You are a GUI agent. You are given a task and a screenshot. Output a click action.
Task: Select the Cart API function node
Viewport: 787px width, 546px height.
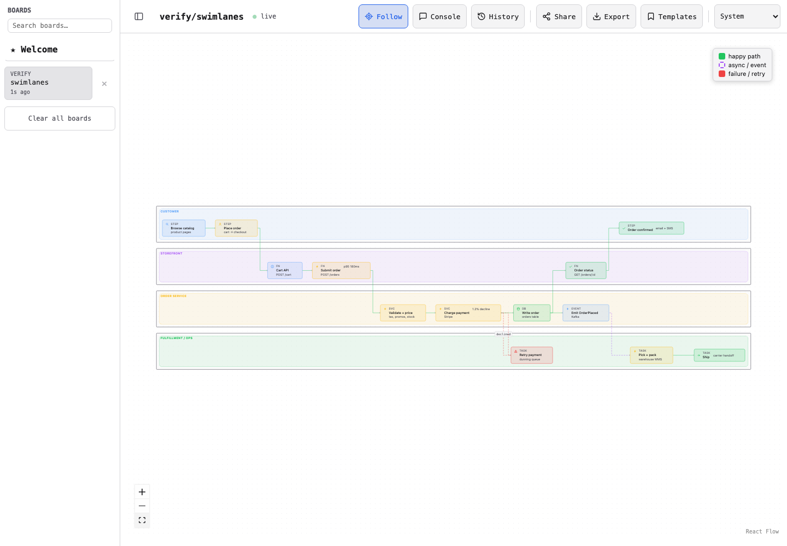285,270
